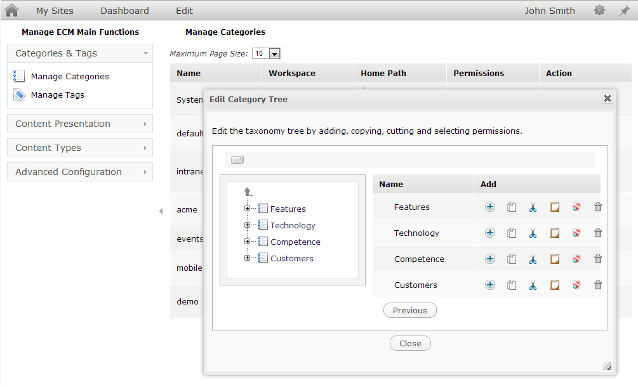This screenshot has width=638, height=385.
Task: Select Competence in the category tree
Action: pyautogui.click(x=295, y=242)
